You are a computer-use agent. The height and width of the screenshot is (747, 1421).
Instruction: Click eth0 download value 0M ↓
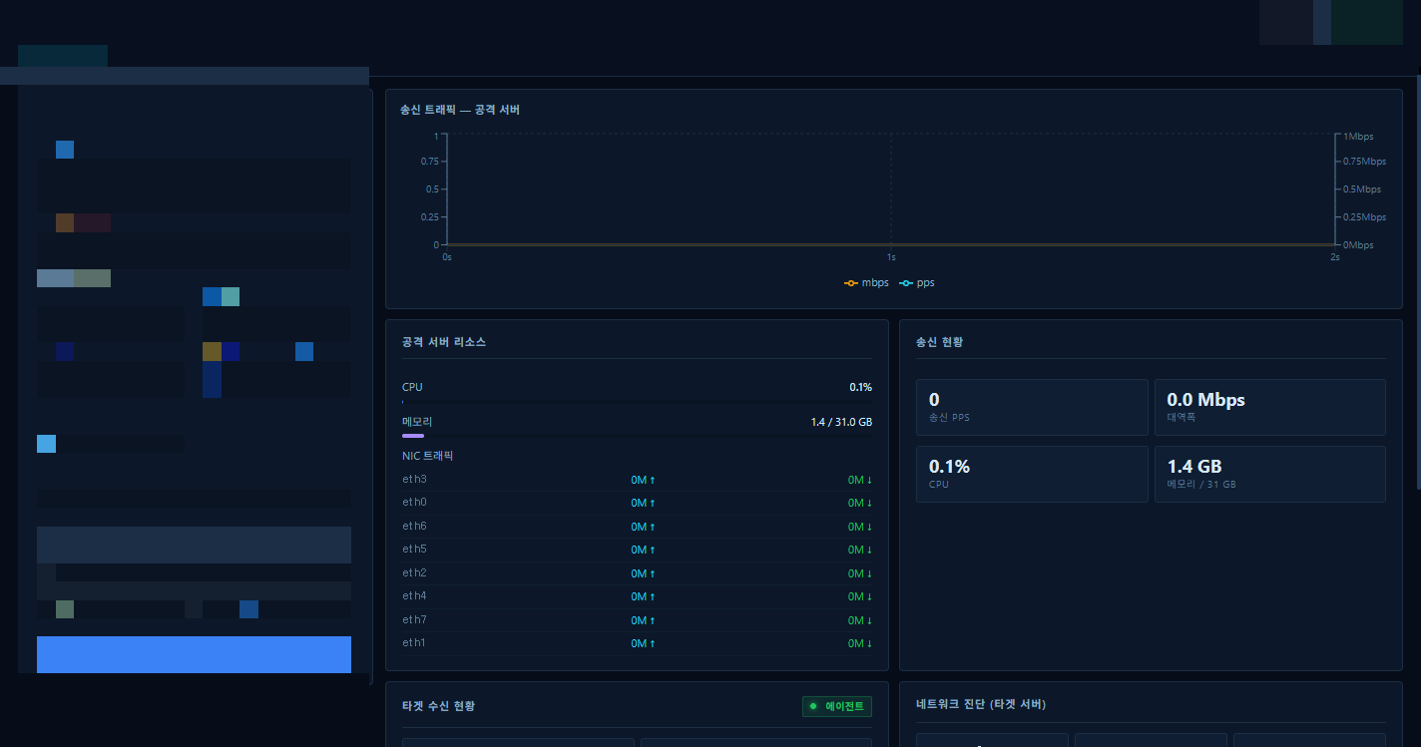860,503
